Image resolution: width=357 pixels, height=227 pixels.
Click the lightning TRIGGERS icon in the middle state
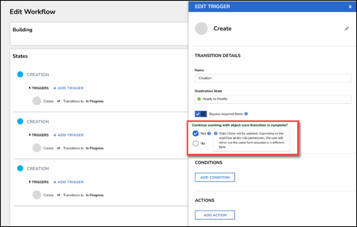pyautogui.click(x=30, y=135)
